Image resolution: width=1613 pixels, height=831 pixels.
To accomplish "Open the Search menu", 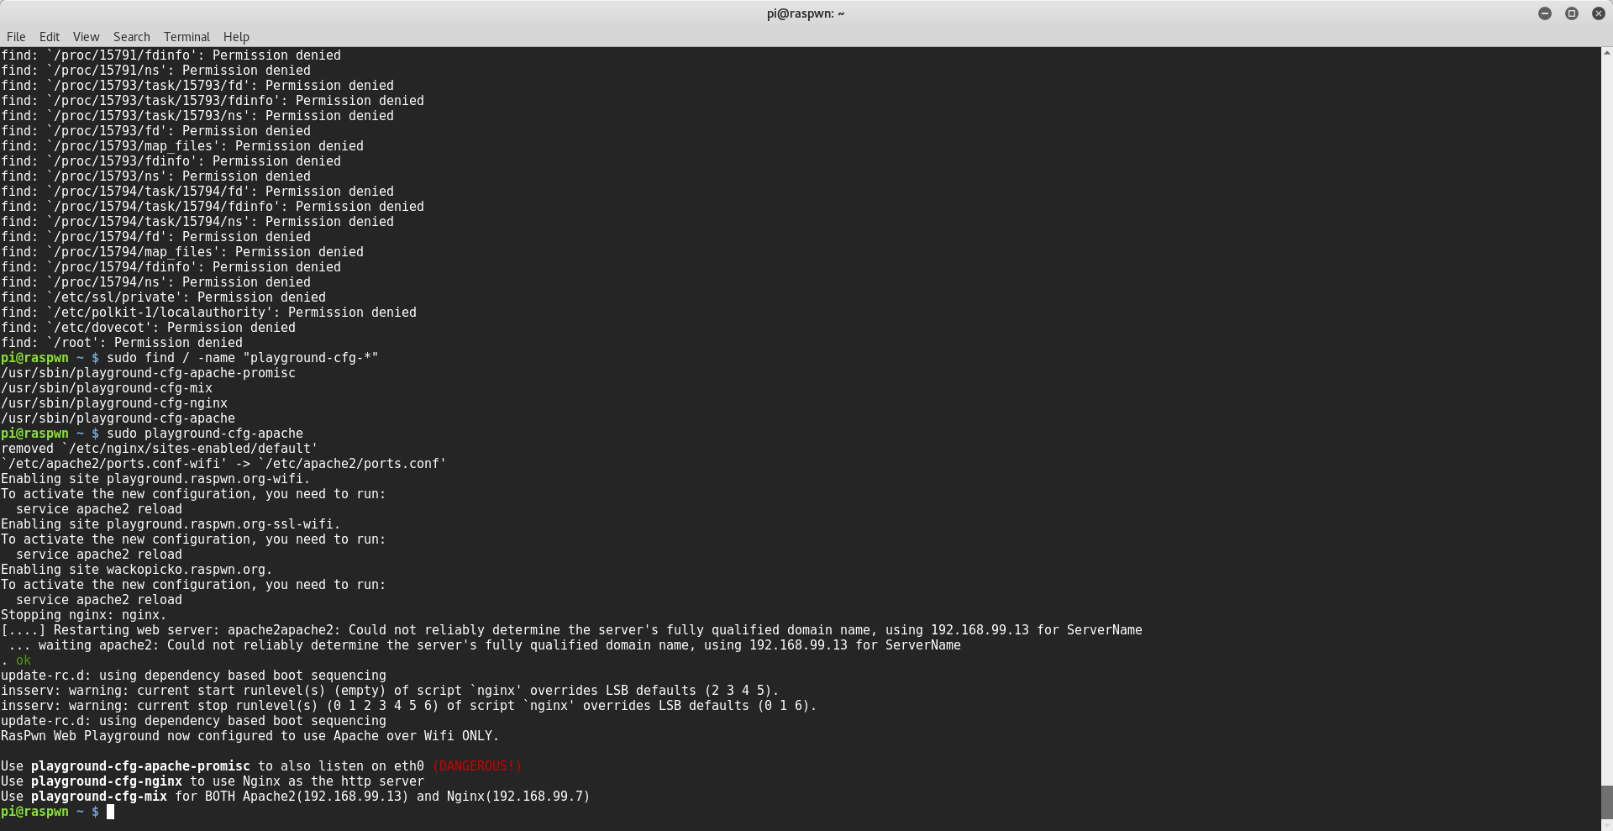I will point(132,37).
